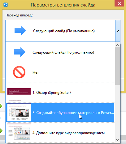Select 4. Дополните курс видеосопровождением label
The height and width of the screenshot is (144, 126).
(x=68, y=133)
